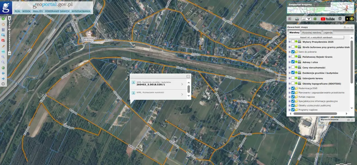
Task: Enable Wybory Prezydenckie 2025 layer checkbox
Action: pos(293,42)
